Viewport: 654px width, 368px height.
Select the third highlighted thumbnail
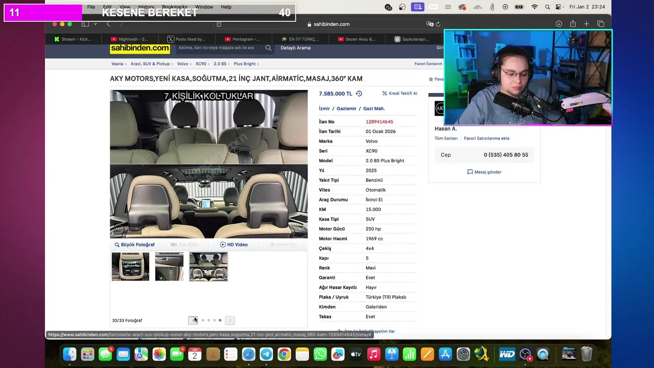(208, 266)
